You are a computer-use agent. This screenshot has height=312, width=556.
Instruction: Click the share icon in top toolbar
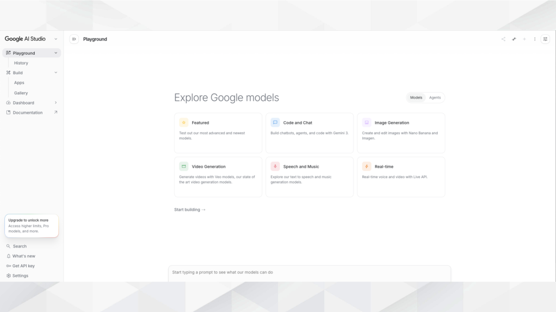coord(503,39)
